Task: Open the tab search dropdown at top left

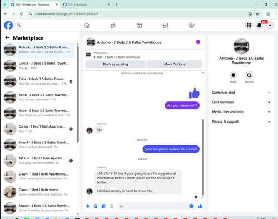Action: [5, 4]
